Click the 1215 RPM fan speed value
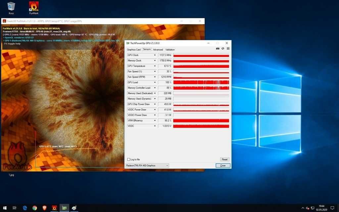The width and height of the screenshot is (339, 212). (165, 77)
